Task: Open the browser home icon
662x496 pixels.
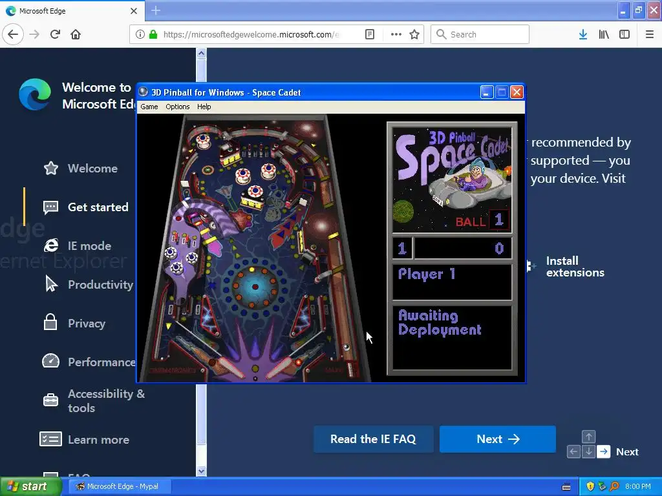Action: (76, 34)
